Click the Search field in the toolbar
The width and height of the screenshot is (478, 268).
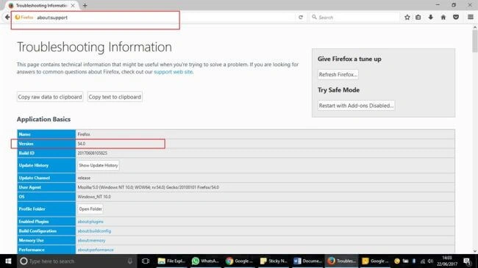click(355, 18)
